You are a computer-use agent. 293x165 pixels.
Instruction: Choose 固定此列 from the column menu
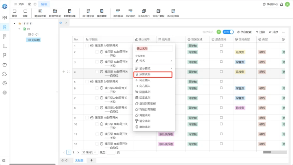tap(153, 98)
